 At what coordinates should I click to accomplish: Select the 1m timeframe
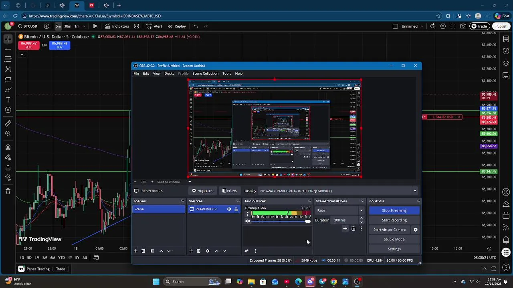click(77, 26)
